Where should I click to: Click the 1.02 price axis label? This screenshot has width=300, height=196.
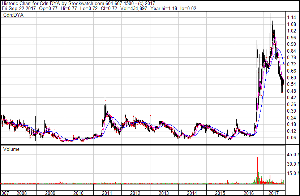click(x=292, y=31)
